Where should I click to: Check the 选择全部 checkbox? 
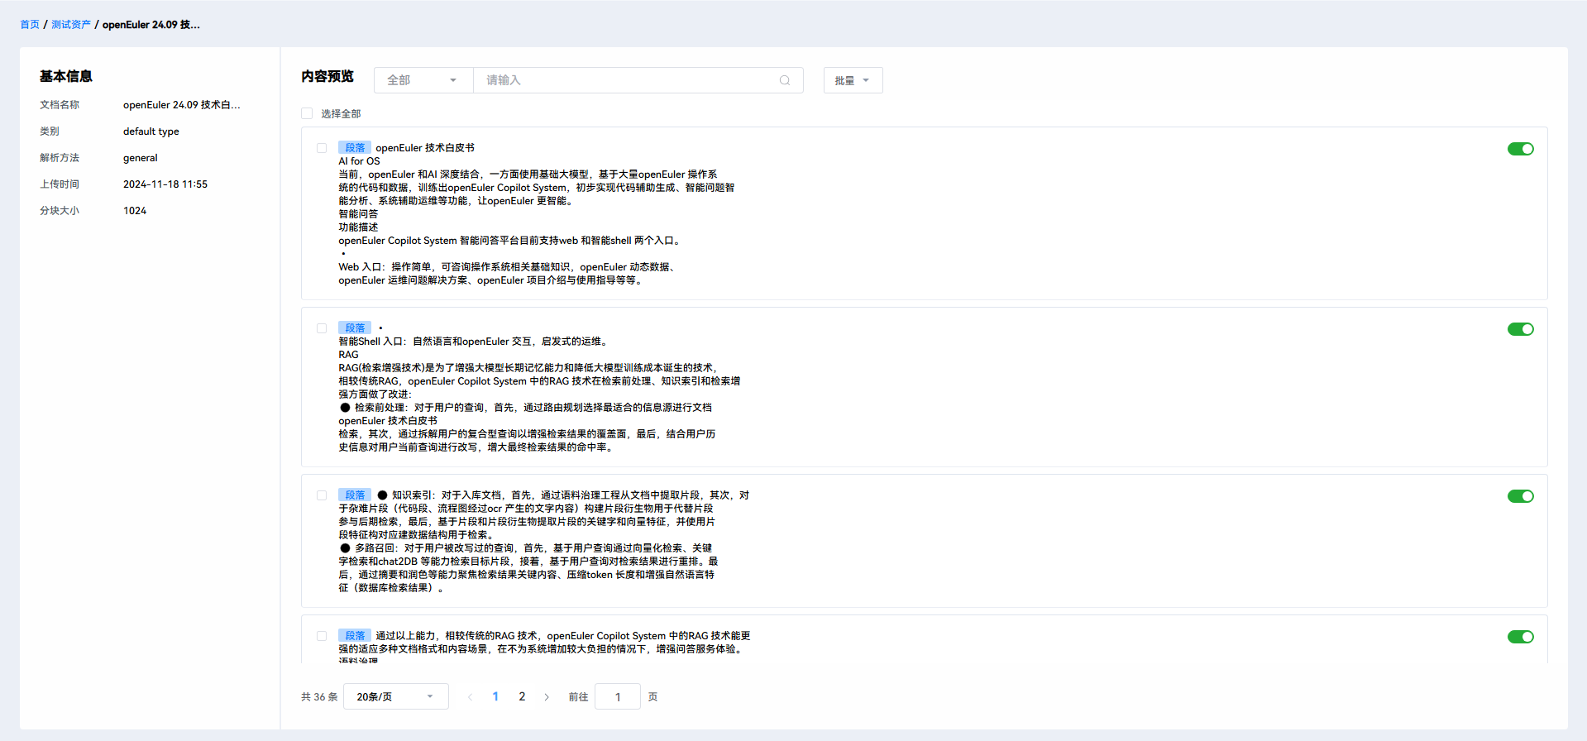click(x=307, y=113)
